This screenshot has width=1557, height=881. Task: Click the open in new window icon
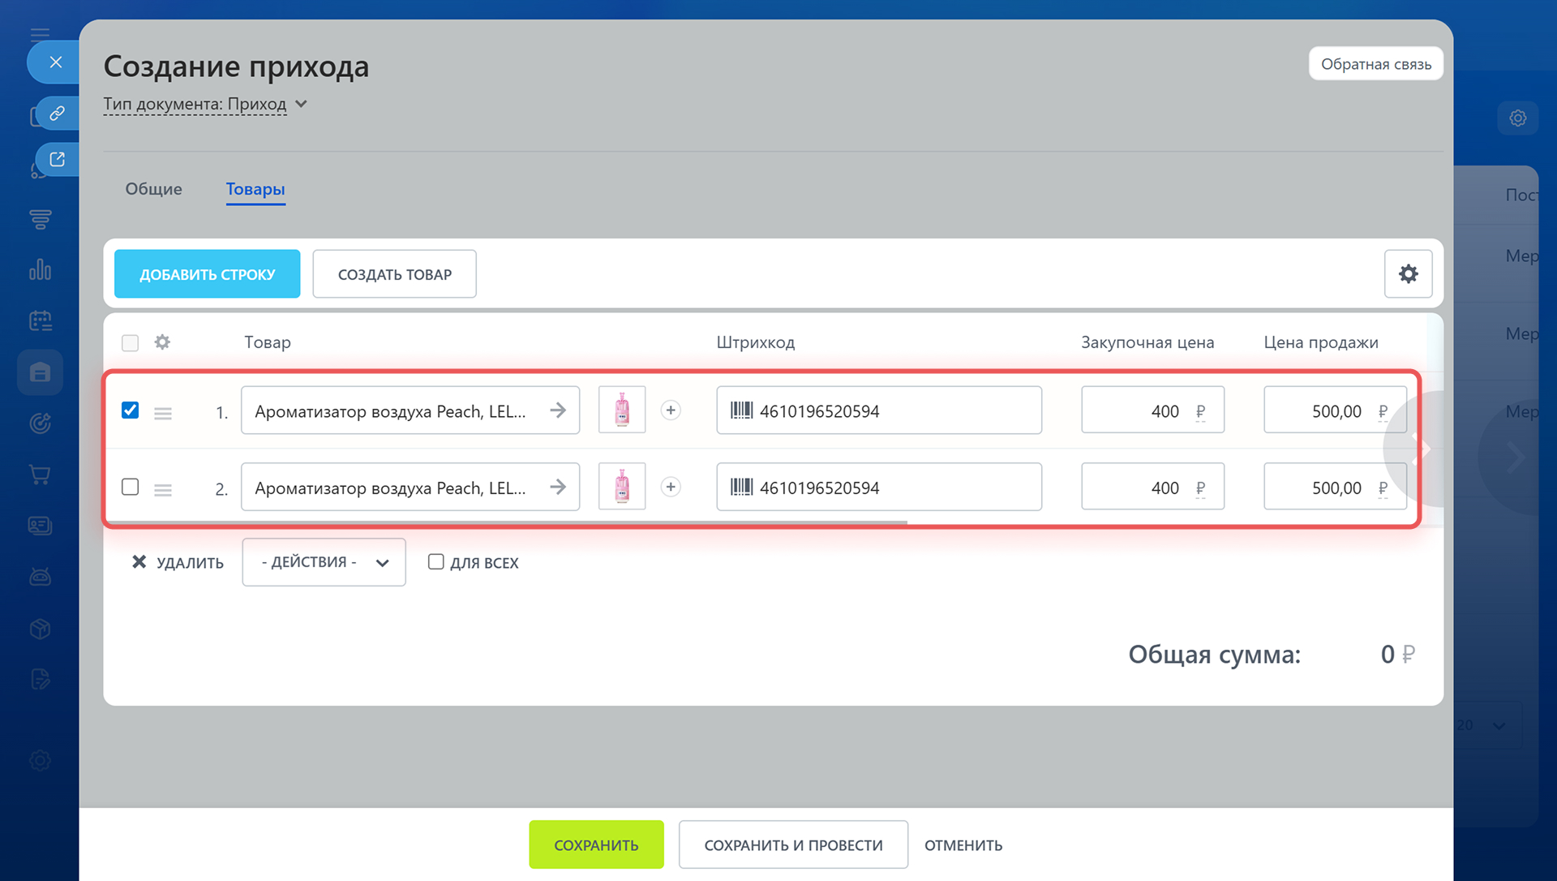pyautogui.click(x=57, y=159)
